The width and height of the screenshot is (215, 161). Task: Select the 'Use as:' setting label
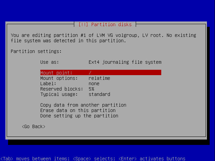coord(49,62)
